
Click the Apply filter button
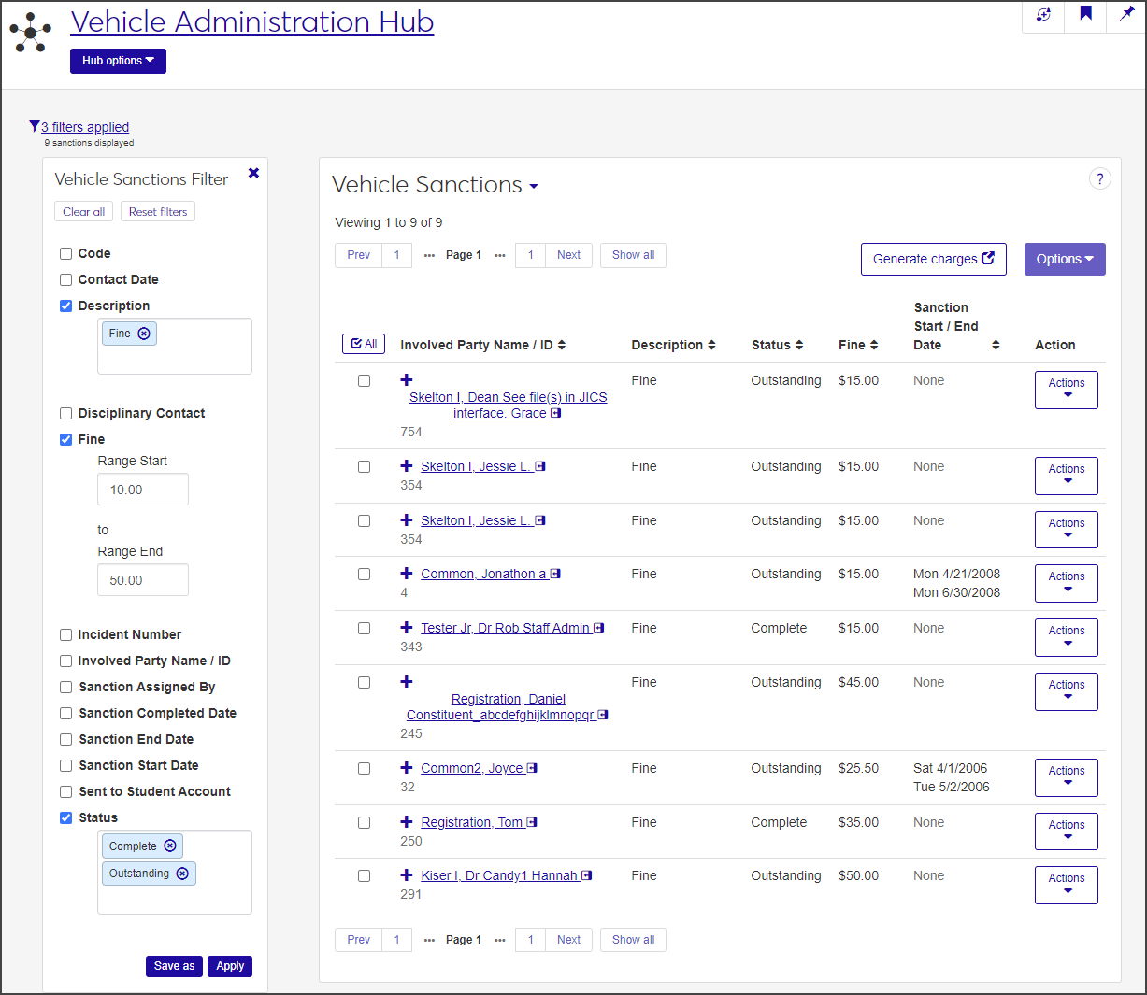tap(230, 966)
